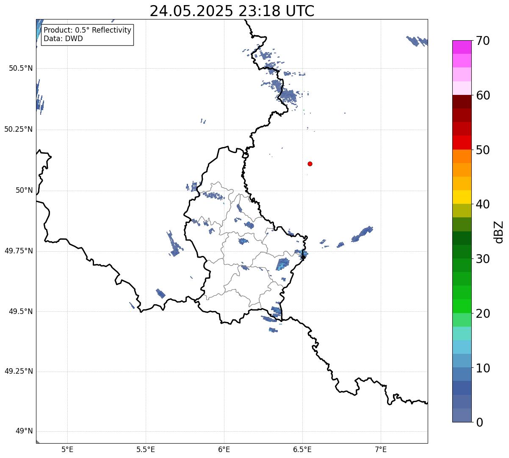Click the 5°E longitude label
This screenshot has width=509, height=458.
pyautogui.click(x=67, y=449)
